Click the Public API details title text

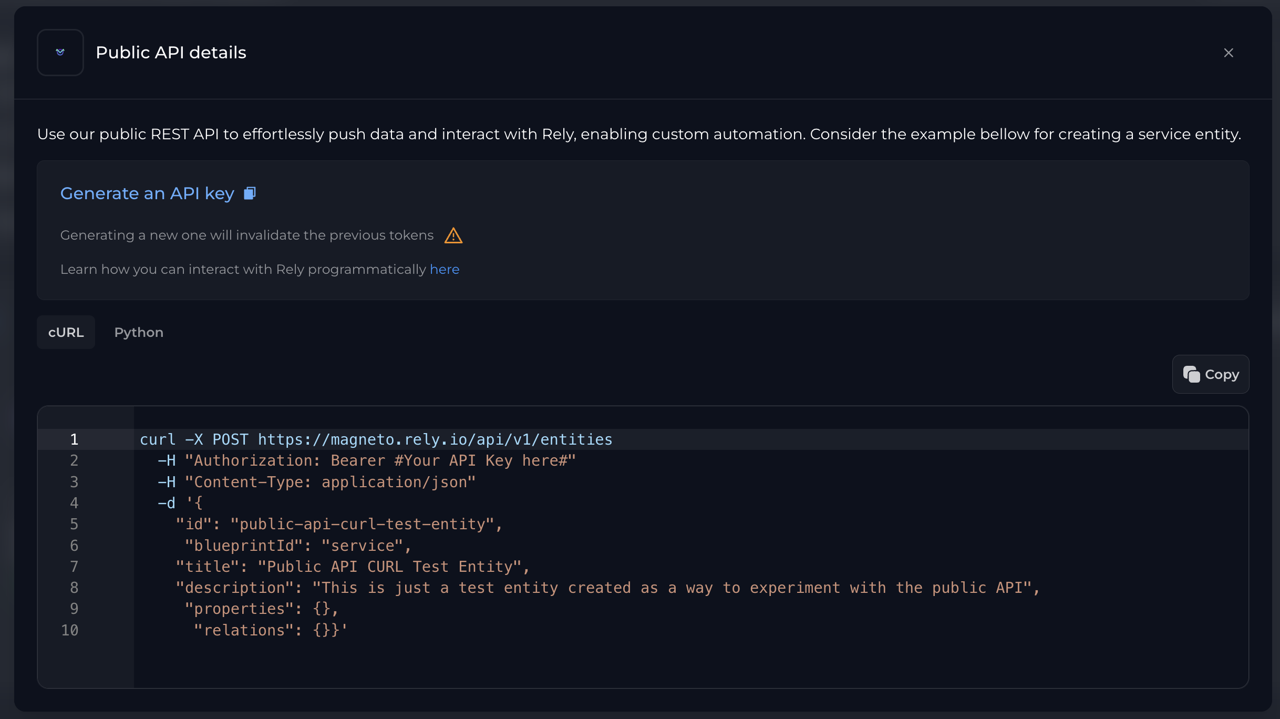tap(171, 53)
